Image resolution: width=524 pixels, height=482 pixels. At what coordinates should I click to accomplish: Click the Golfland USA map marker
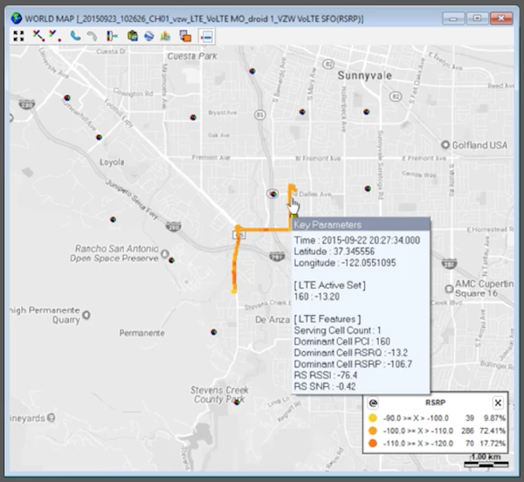click(445, 145)
